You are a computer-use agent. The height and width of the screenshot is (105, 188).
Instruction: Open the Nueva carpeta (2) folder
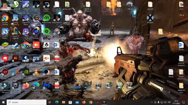click(119, 6)
